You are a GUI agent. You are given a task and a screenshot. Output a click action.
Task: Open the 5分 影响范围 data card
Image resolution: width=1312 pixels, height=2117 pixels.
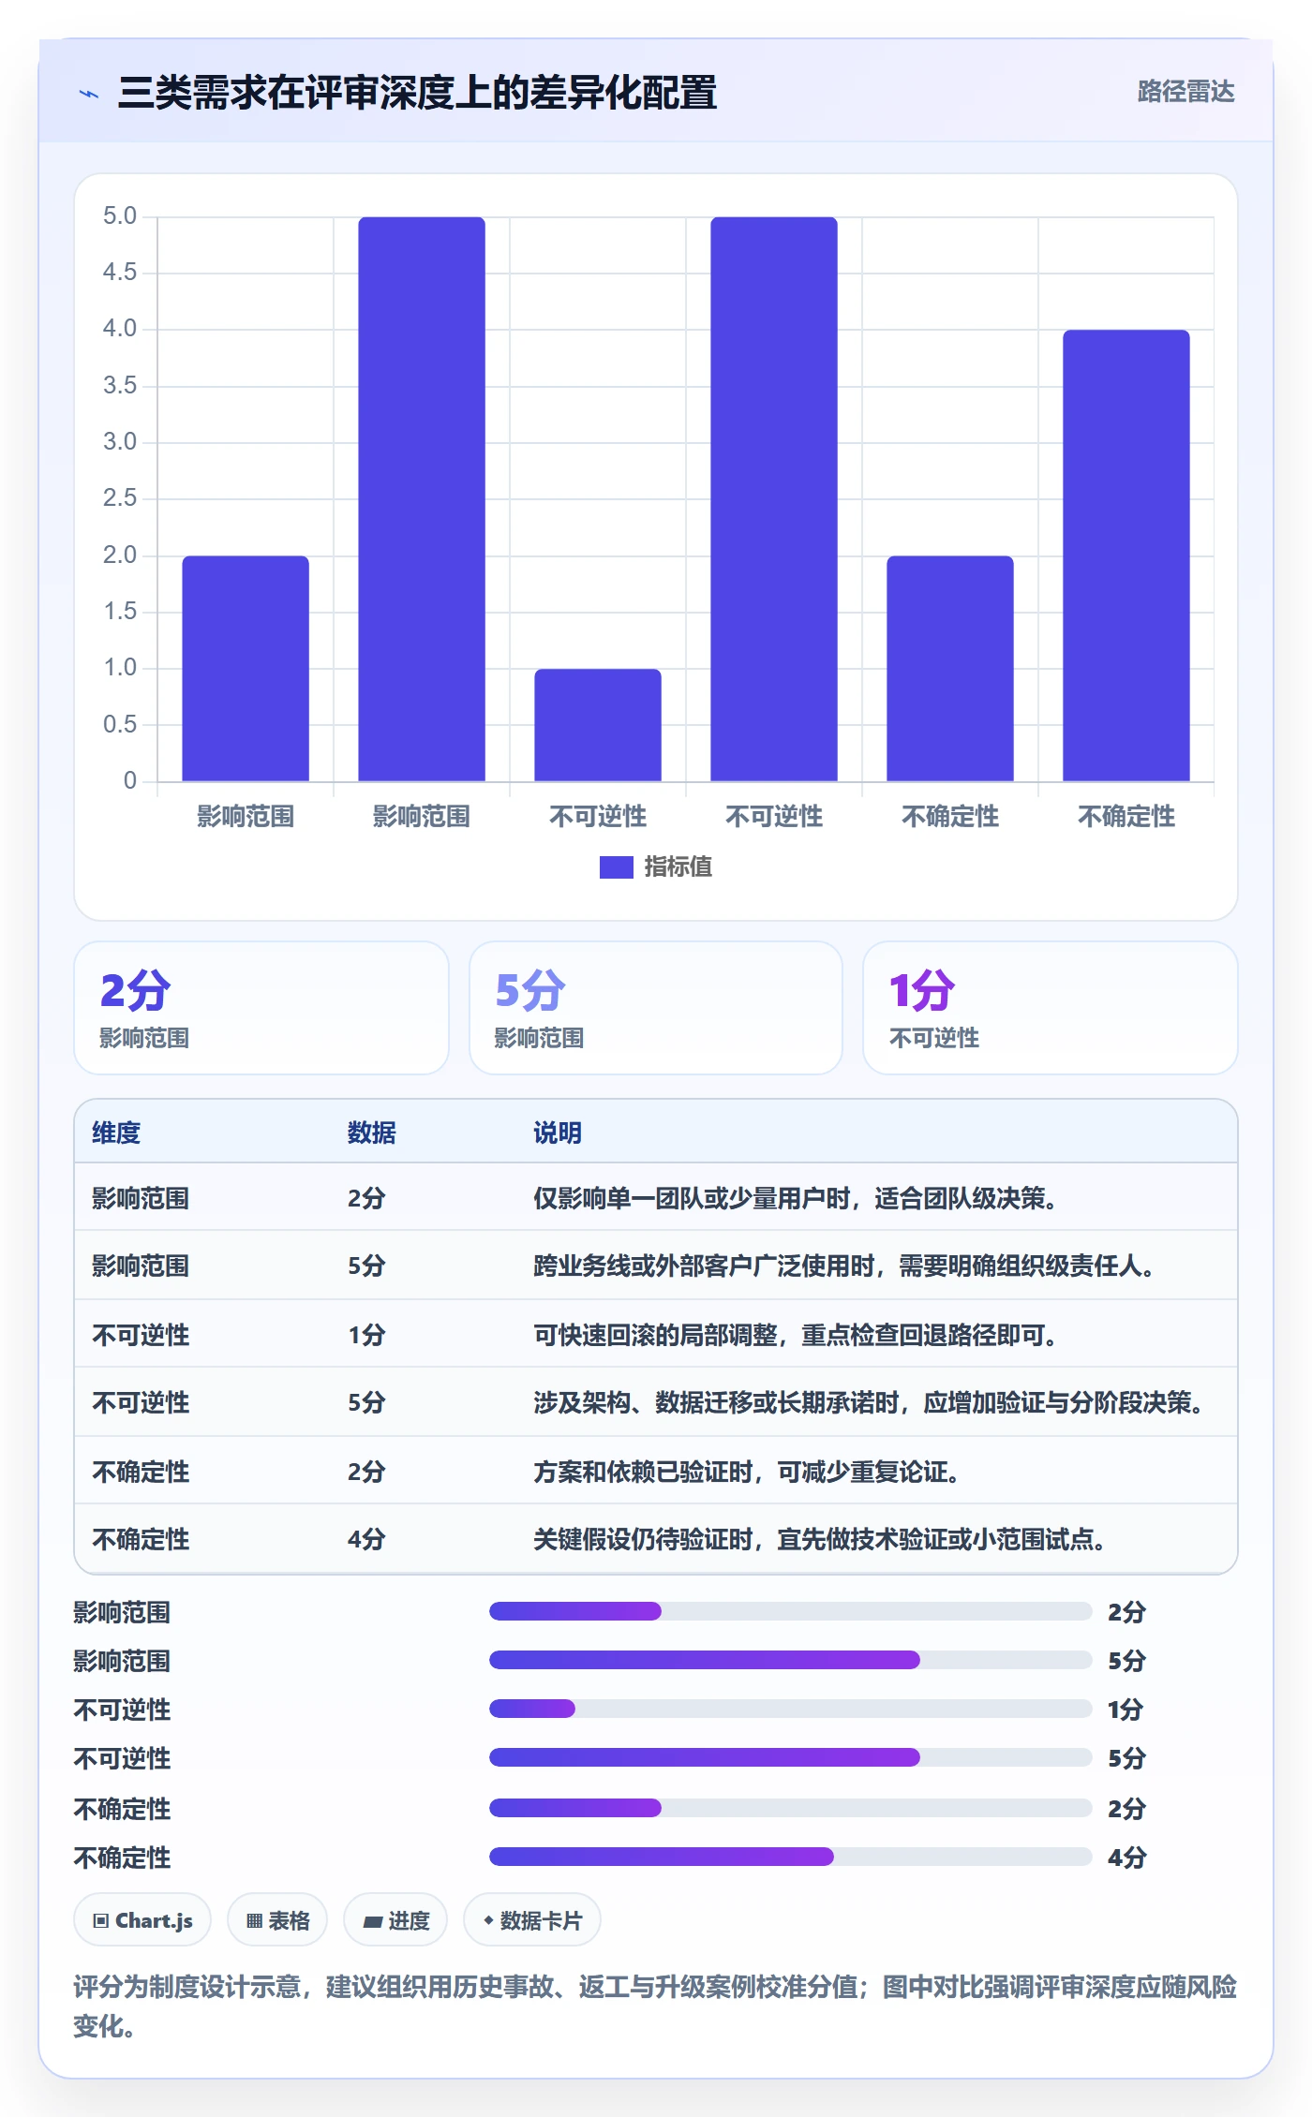coord(656,1008)
